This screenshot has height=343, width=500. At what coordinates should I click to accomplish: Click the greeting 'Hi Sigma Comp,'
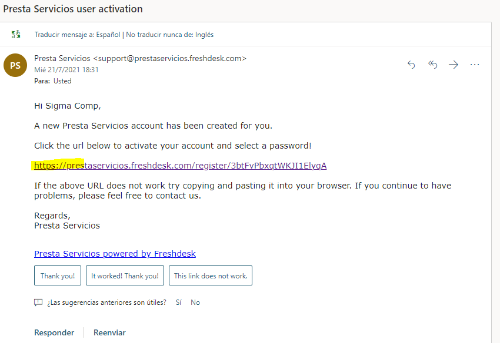(68, 106)
